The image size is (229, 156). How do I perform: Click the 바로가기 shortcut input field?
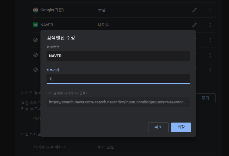(x=118, y=79)
